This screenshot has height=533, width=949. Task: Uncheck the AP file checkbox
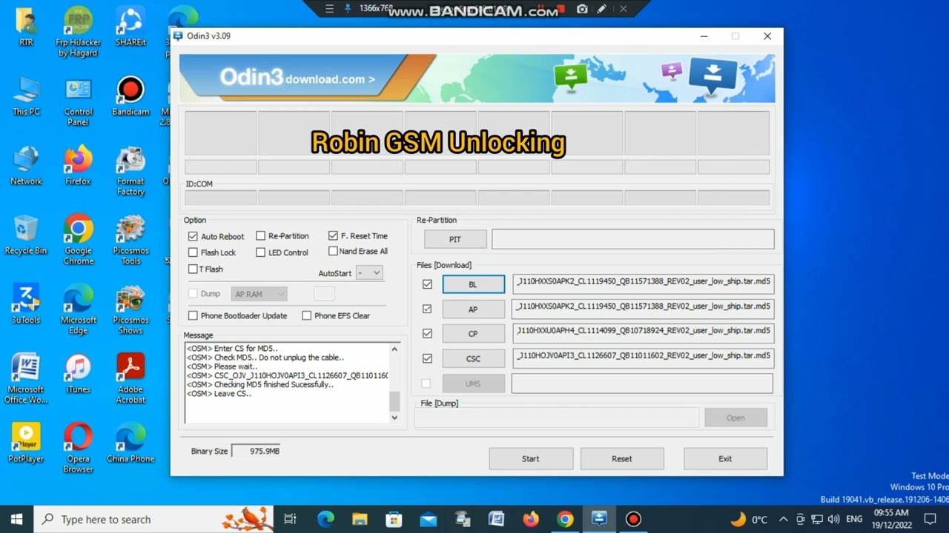pos(427,309)
